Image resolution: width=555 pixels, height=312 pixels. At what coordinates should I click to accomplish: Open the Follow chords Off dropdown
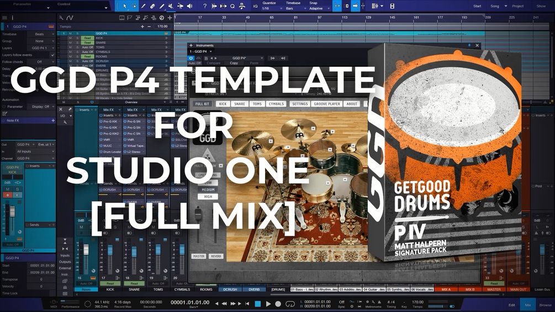click(42, 61)
